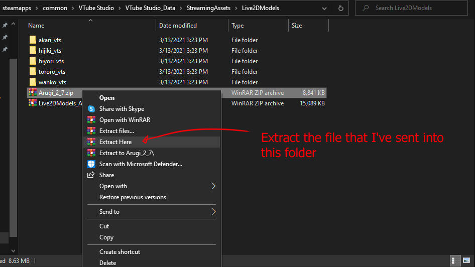Refresh the Live2DModels folder view
This screenshot has width=475, height=267.
pos(341,8)
